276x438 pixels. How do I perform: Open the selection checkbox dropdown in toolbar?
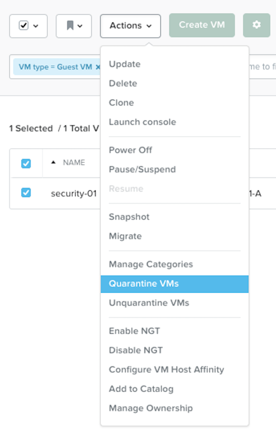pos(28,26)
